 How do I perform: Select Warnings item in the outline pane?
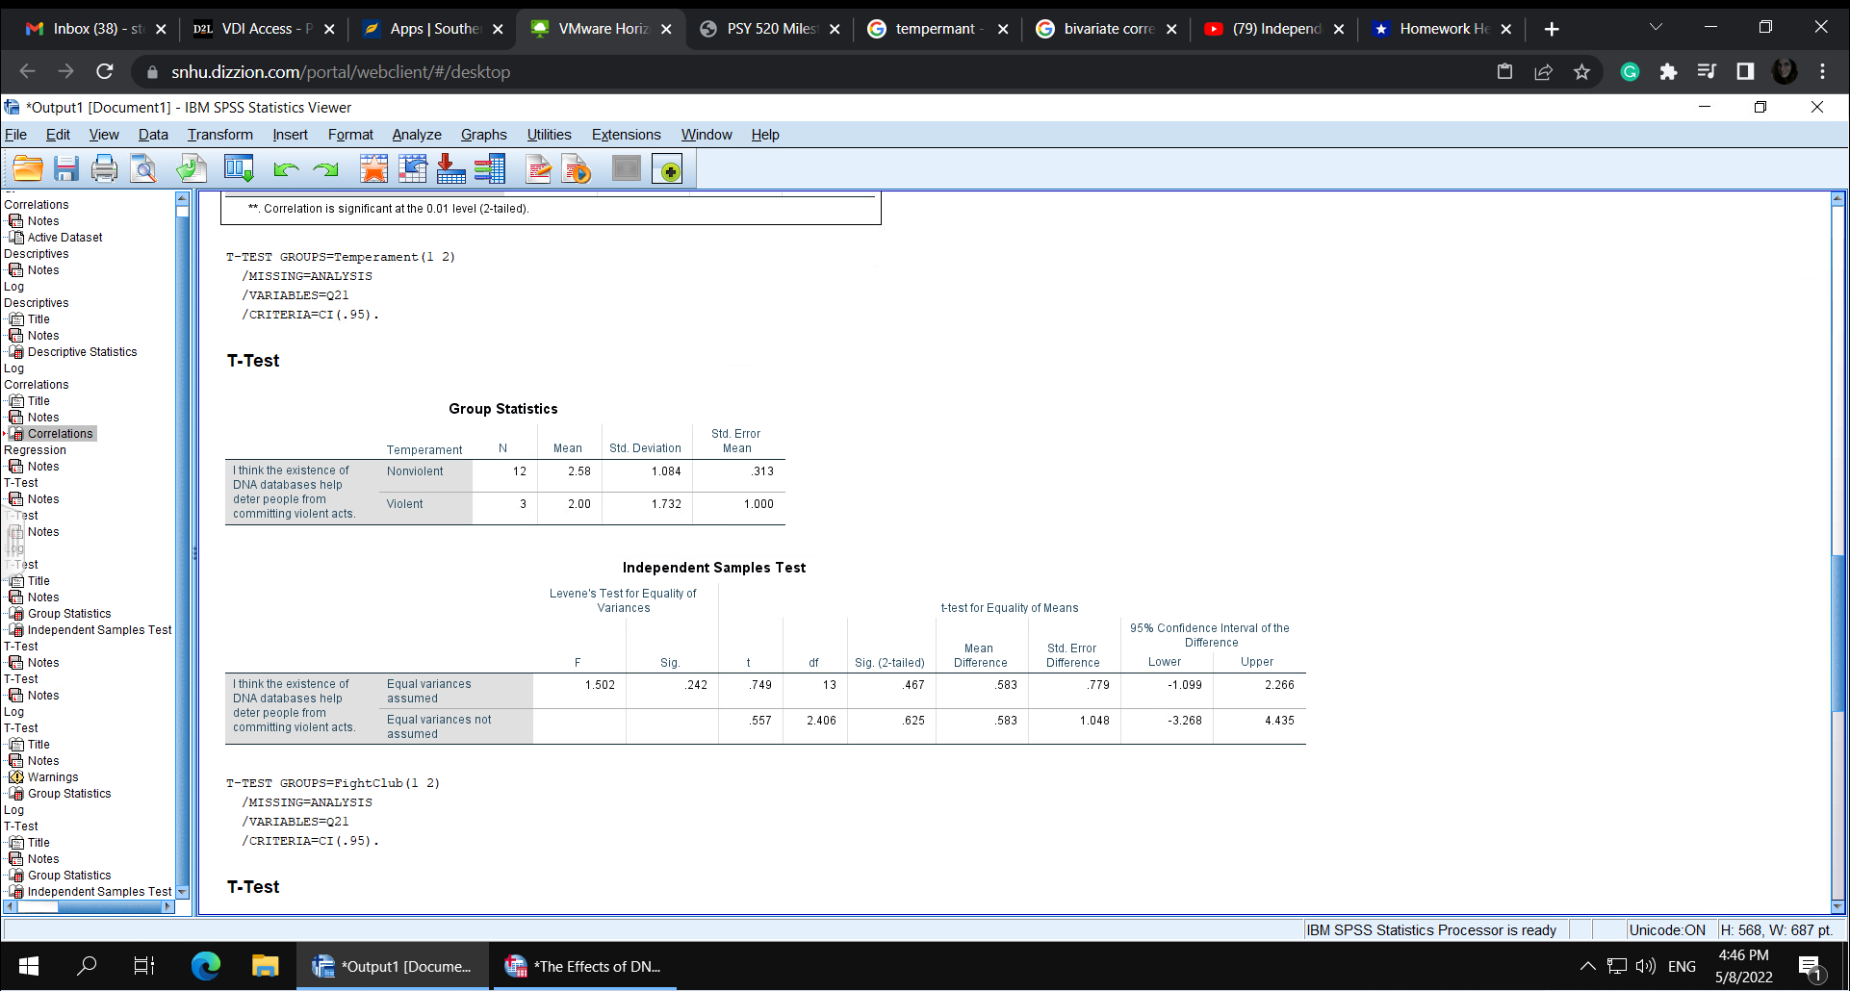point(53,777)
